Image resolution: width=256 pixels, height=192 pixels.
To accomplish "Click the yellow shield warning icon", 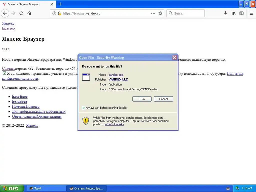I will pyautogui.click(x=86, y=121).
